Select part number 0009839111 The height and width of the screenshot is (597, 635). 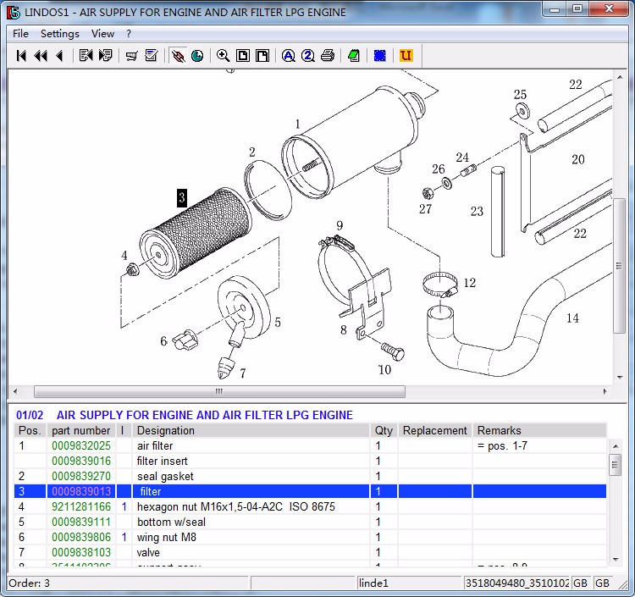(81, 522)
